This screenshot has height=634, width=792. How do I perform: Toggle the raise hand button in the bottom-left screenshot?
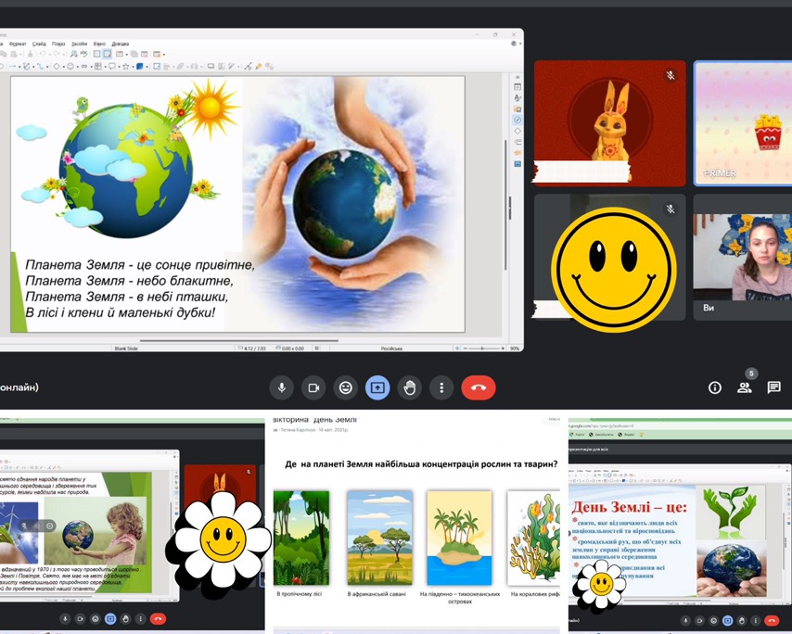point(126,619)
